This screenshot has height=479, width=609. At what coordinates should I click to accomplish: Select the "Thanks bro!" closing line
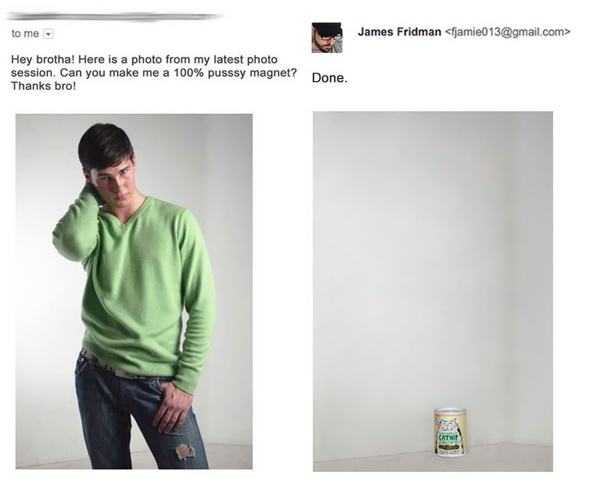[44, 86]
